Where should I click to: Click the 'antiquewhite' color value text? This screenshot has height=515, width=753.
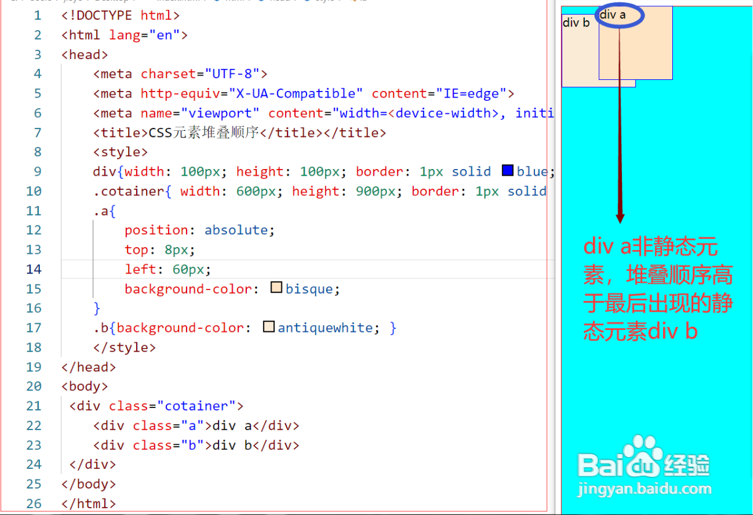(x=325, y=328)
